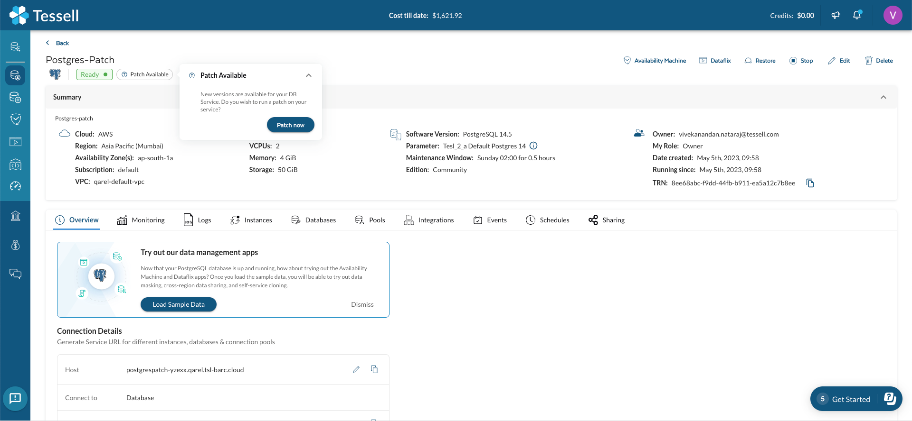The image size is (912, 421).
Task: Open the governance bank sidebar icon
Action: (x=15, y=216)
